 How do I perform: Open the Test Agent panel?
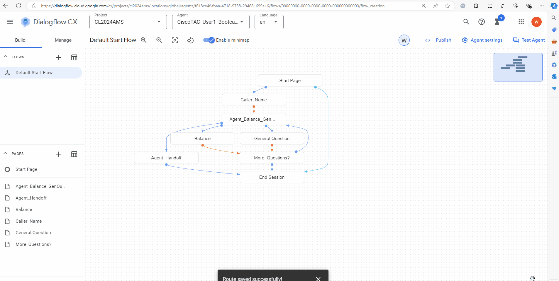pos(529,40)
